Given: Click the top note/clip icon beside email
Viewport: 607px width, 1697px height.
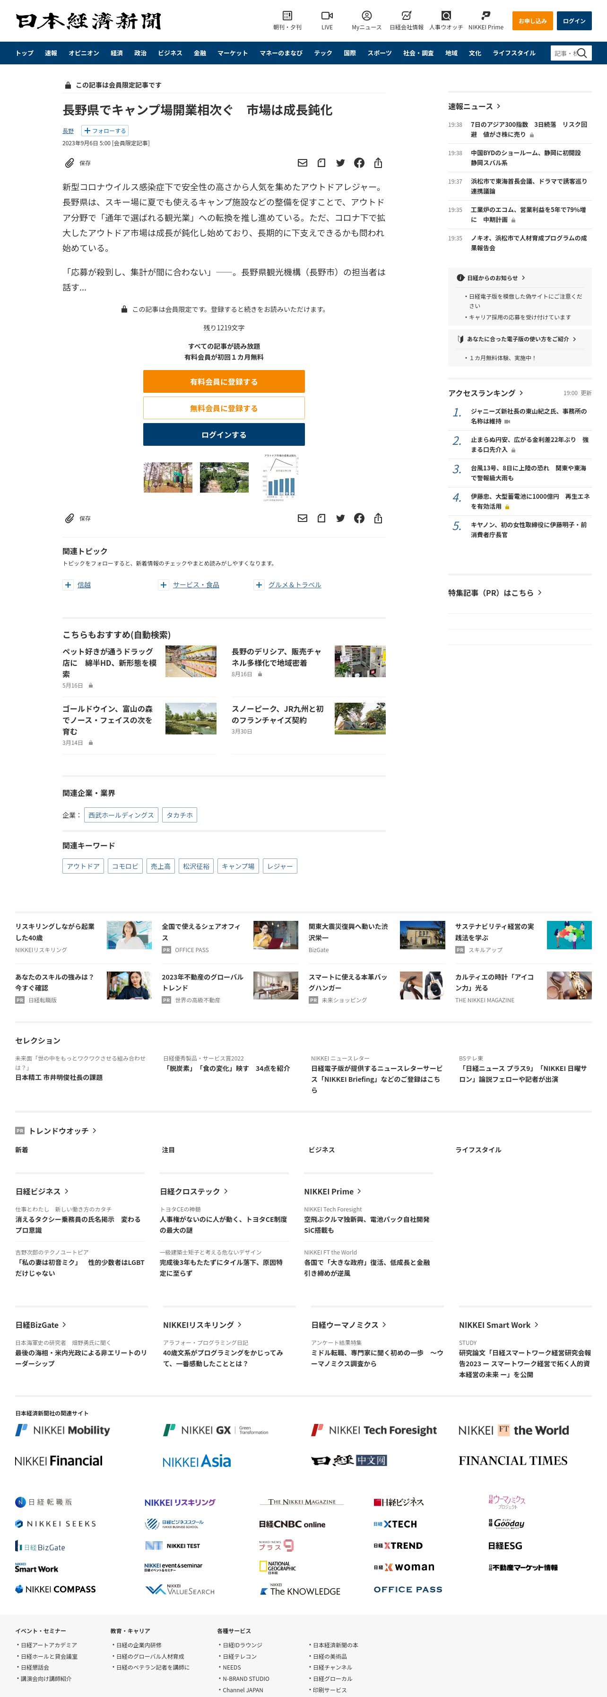Looking at the screenshot, I should click(x=321, y=163).
